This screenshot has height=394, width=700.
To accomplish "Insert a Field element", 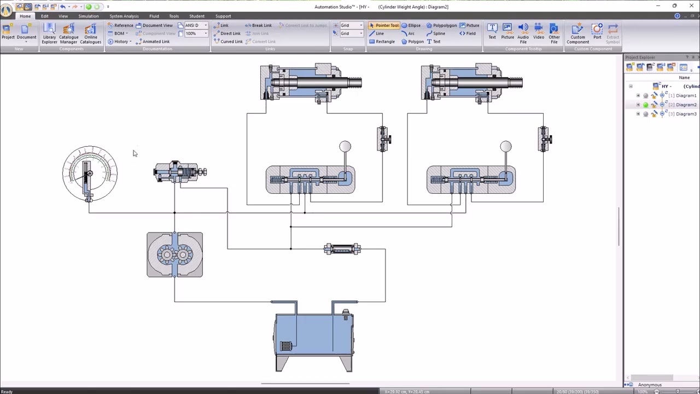I will [x=467, y=33].
